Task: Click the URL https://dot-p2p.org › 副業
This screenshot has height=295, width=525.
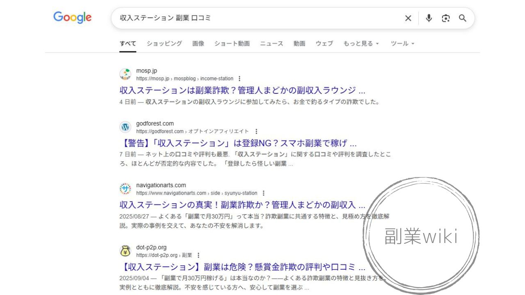Action: click(x=164, y=255)
